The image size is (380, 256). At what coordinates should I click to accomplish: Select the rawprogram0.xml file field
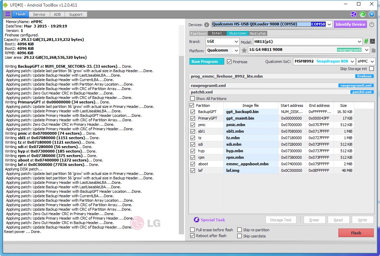[x=282, y=86]
